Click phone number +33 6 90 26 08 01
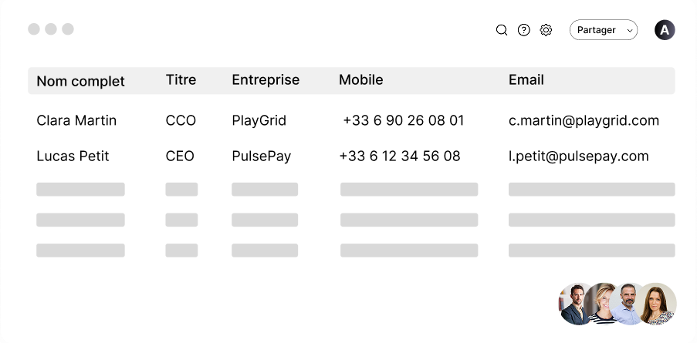The width and height of the screenshot is (697, 343). click(x=403, y=120)
